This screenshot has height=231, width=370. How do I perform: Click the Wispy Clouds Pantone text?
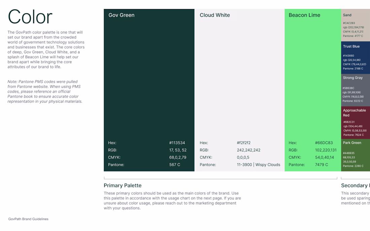(x=268, y=165)
